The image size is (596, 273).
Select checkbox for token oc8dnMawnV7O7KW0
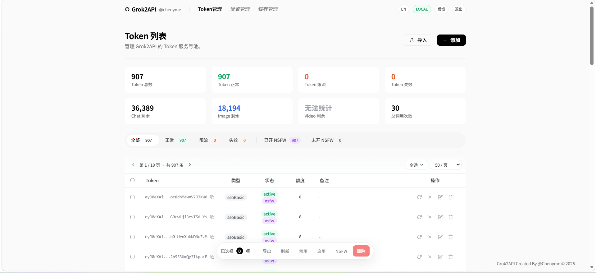[133, 197]
